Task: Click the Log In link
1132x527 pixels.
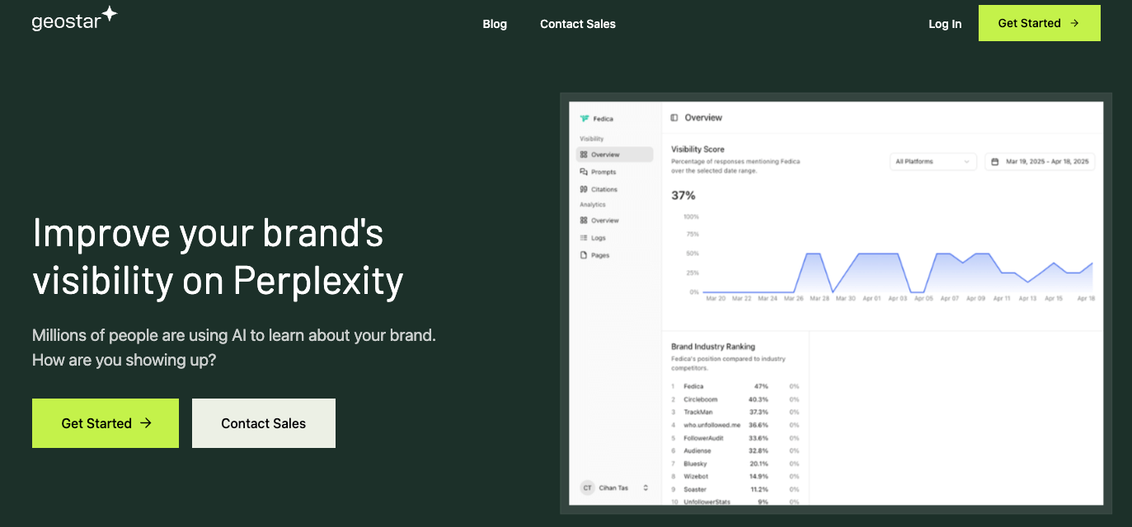Action: point(945,24)
